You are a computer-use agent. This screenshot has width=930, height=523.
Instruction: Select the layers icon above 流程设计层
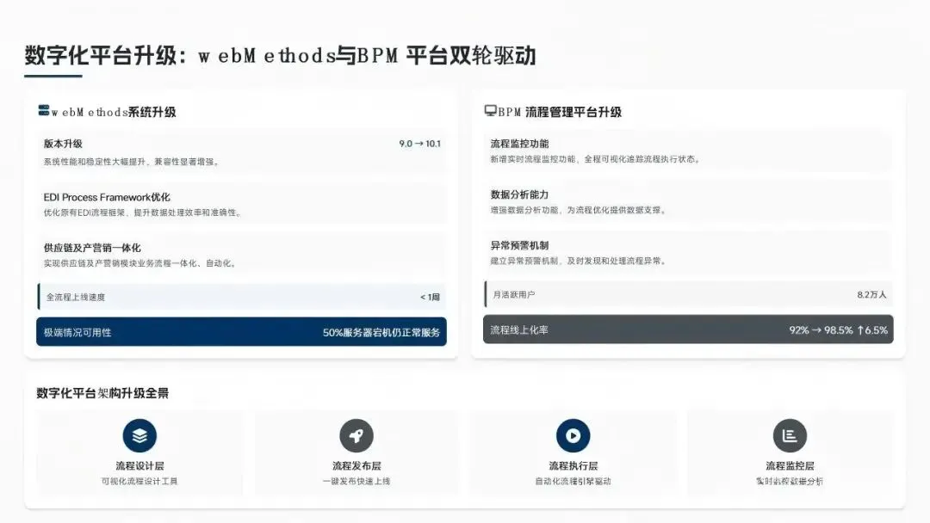tap(139, 435)
